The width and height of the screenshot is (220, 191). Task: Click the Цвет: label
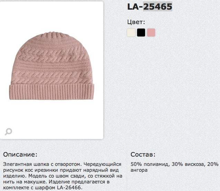click(x=136, y=22)
